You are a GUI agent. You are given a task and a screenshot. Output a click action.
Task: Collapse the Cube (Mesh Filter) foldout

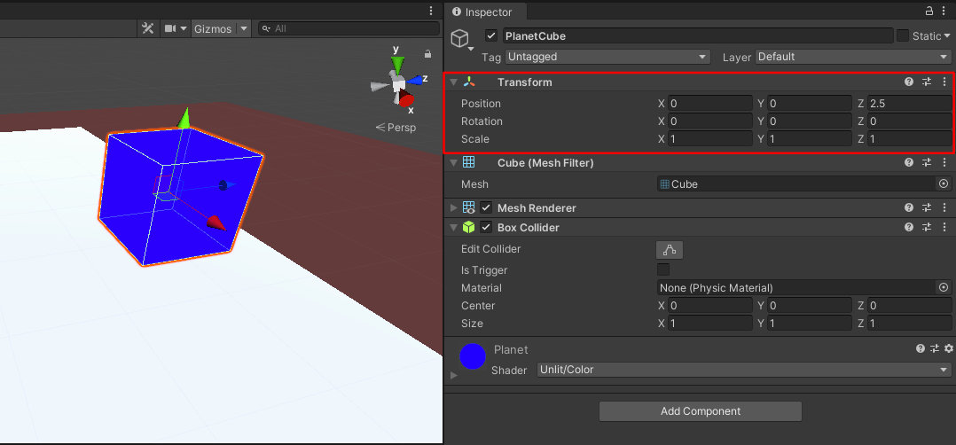click(x=453, y=163)
